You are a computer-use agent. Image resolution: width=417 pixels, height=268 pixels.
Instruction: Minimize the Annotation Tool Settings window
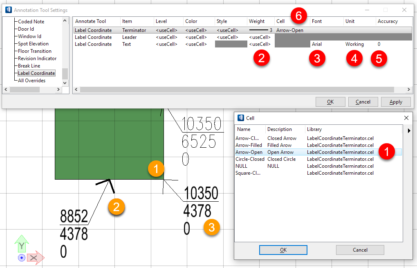(367, 10)
